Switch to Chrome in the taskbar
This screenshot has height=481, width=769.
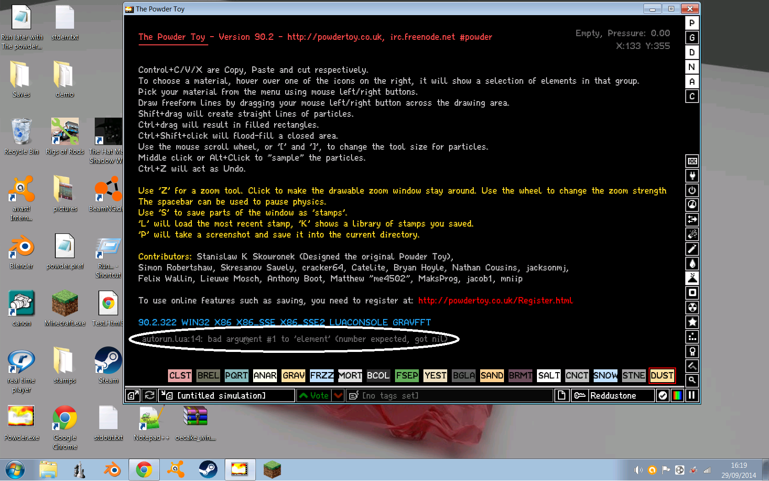[144, 470]
